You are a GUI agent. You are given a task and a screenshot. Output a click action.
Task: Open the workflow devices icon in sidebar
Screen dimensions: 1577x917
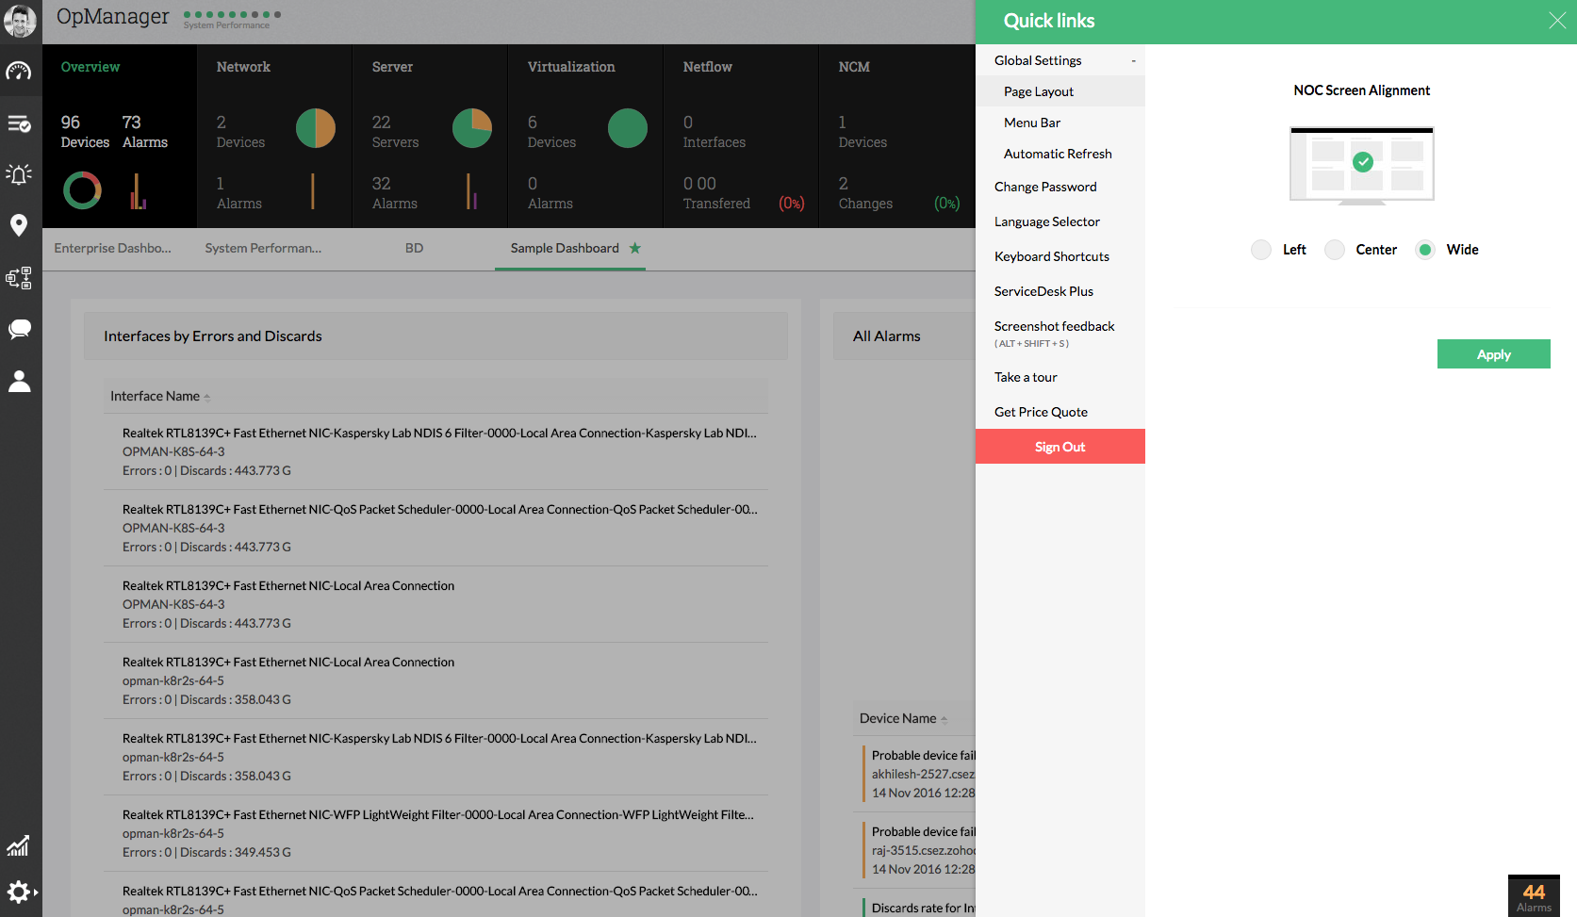tap(19, 278)
